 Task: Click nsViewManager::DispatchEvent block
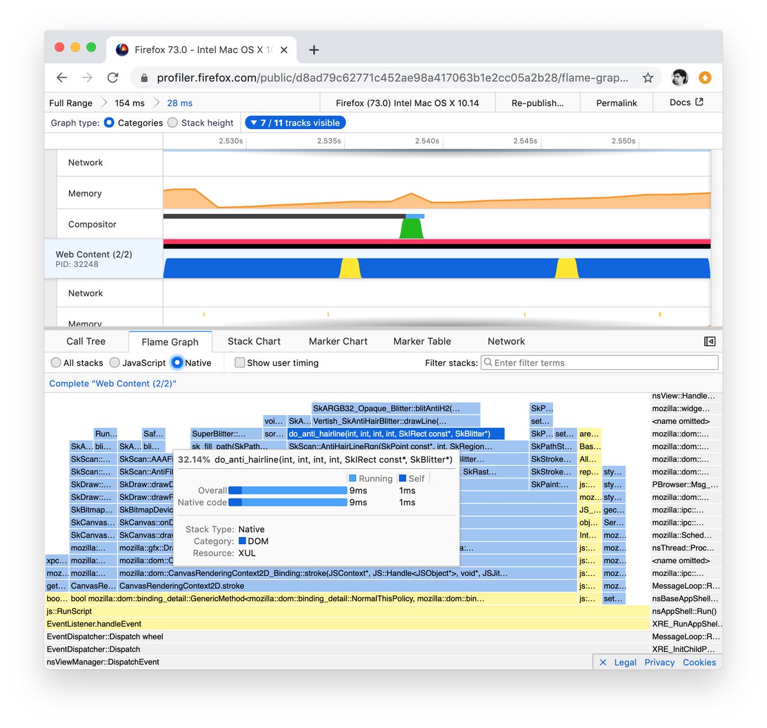(319, 662)
